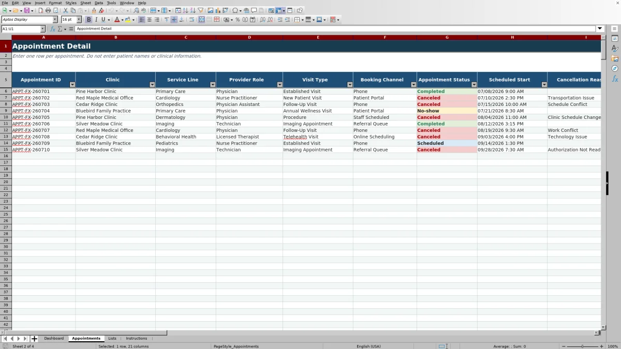Open the Visit Type filter dropdown

[x=350, y=84]
